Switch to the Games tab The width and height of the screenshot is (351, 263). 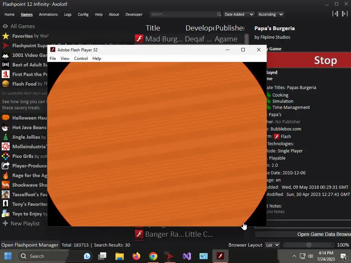27,14
